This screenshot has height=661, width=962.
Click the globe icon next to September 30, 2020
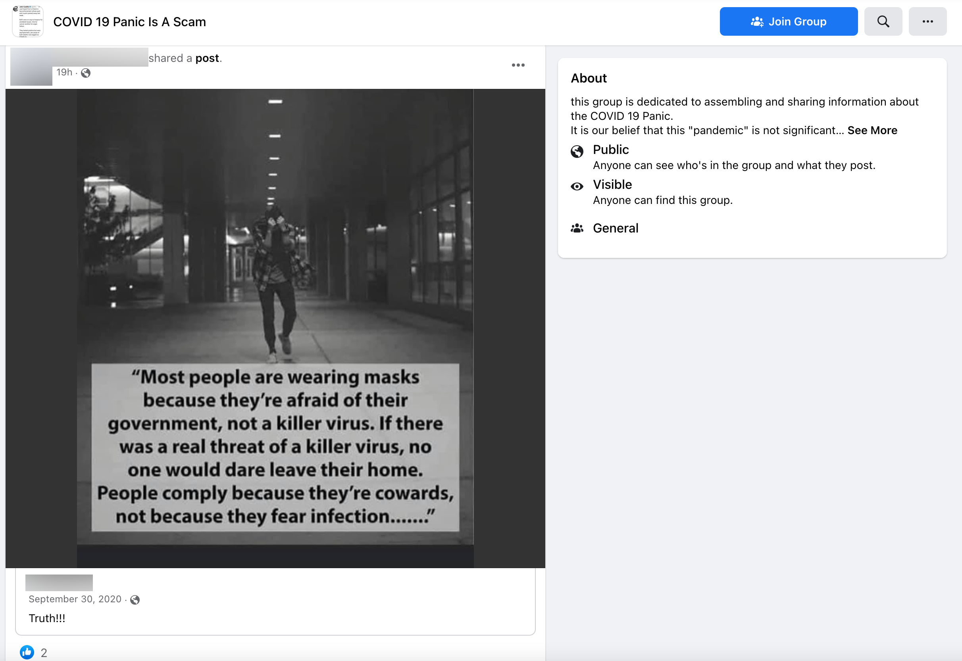pos(135,599)
